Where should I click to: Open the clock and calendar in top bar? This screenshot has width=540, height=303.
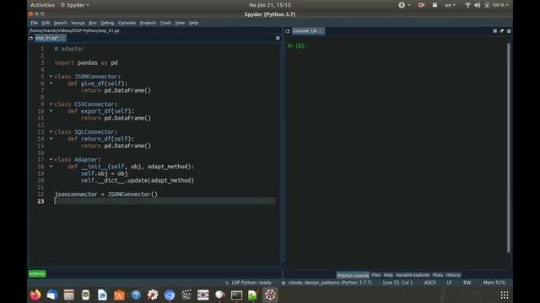coord(270,5)
